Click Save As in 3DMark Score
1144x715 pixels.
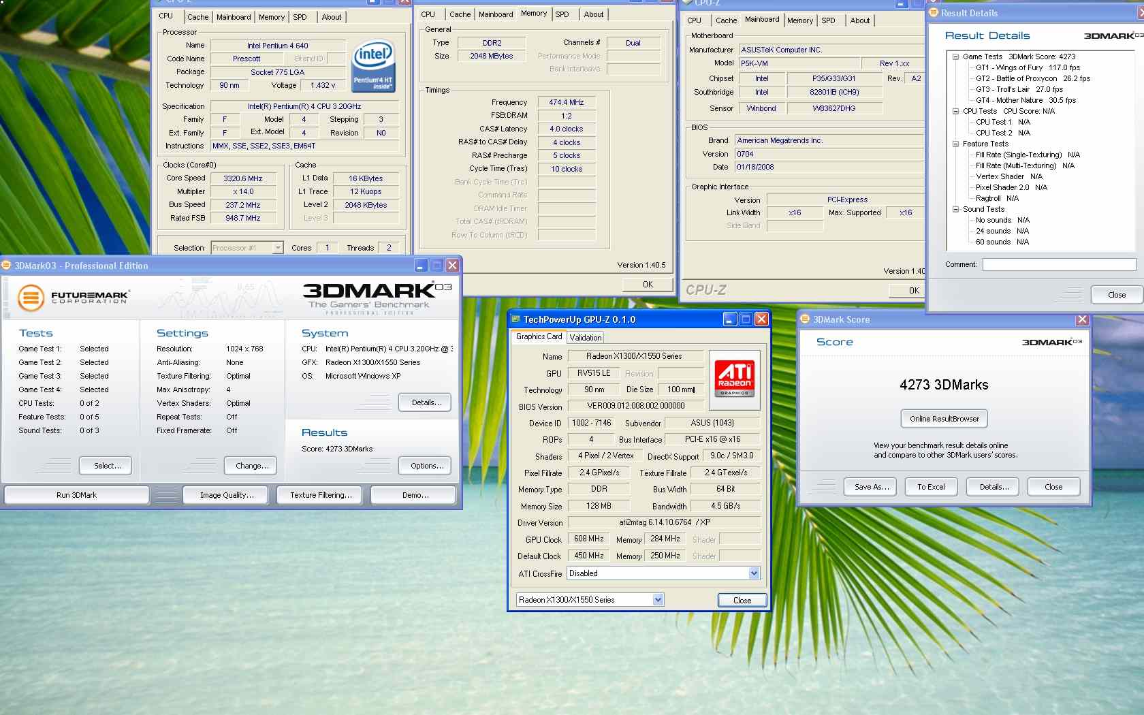[x=871, y=487]
